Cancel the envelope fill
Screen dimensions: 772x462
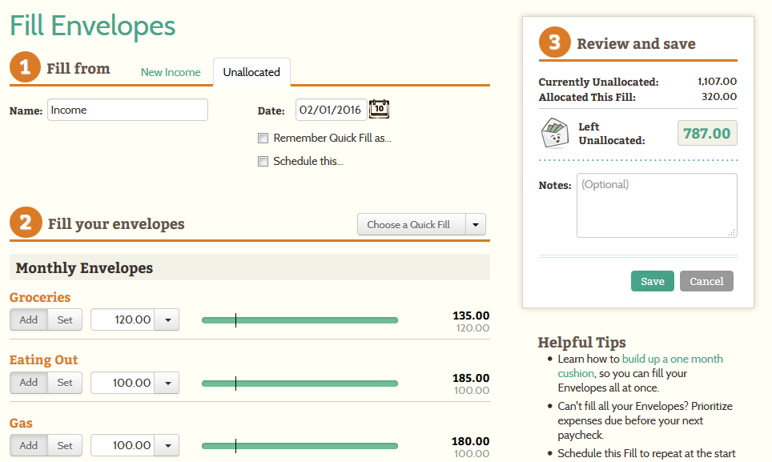pyautogui.click(x=706, y=281)
